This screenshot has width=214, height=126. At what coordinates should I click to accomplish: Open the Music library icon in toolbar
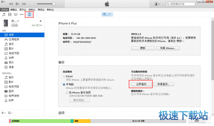4,14
